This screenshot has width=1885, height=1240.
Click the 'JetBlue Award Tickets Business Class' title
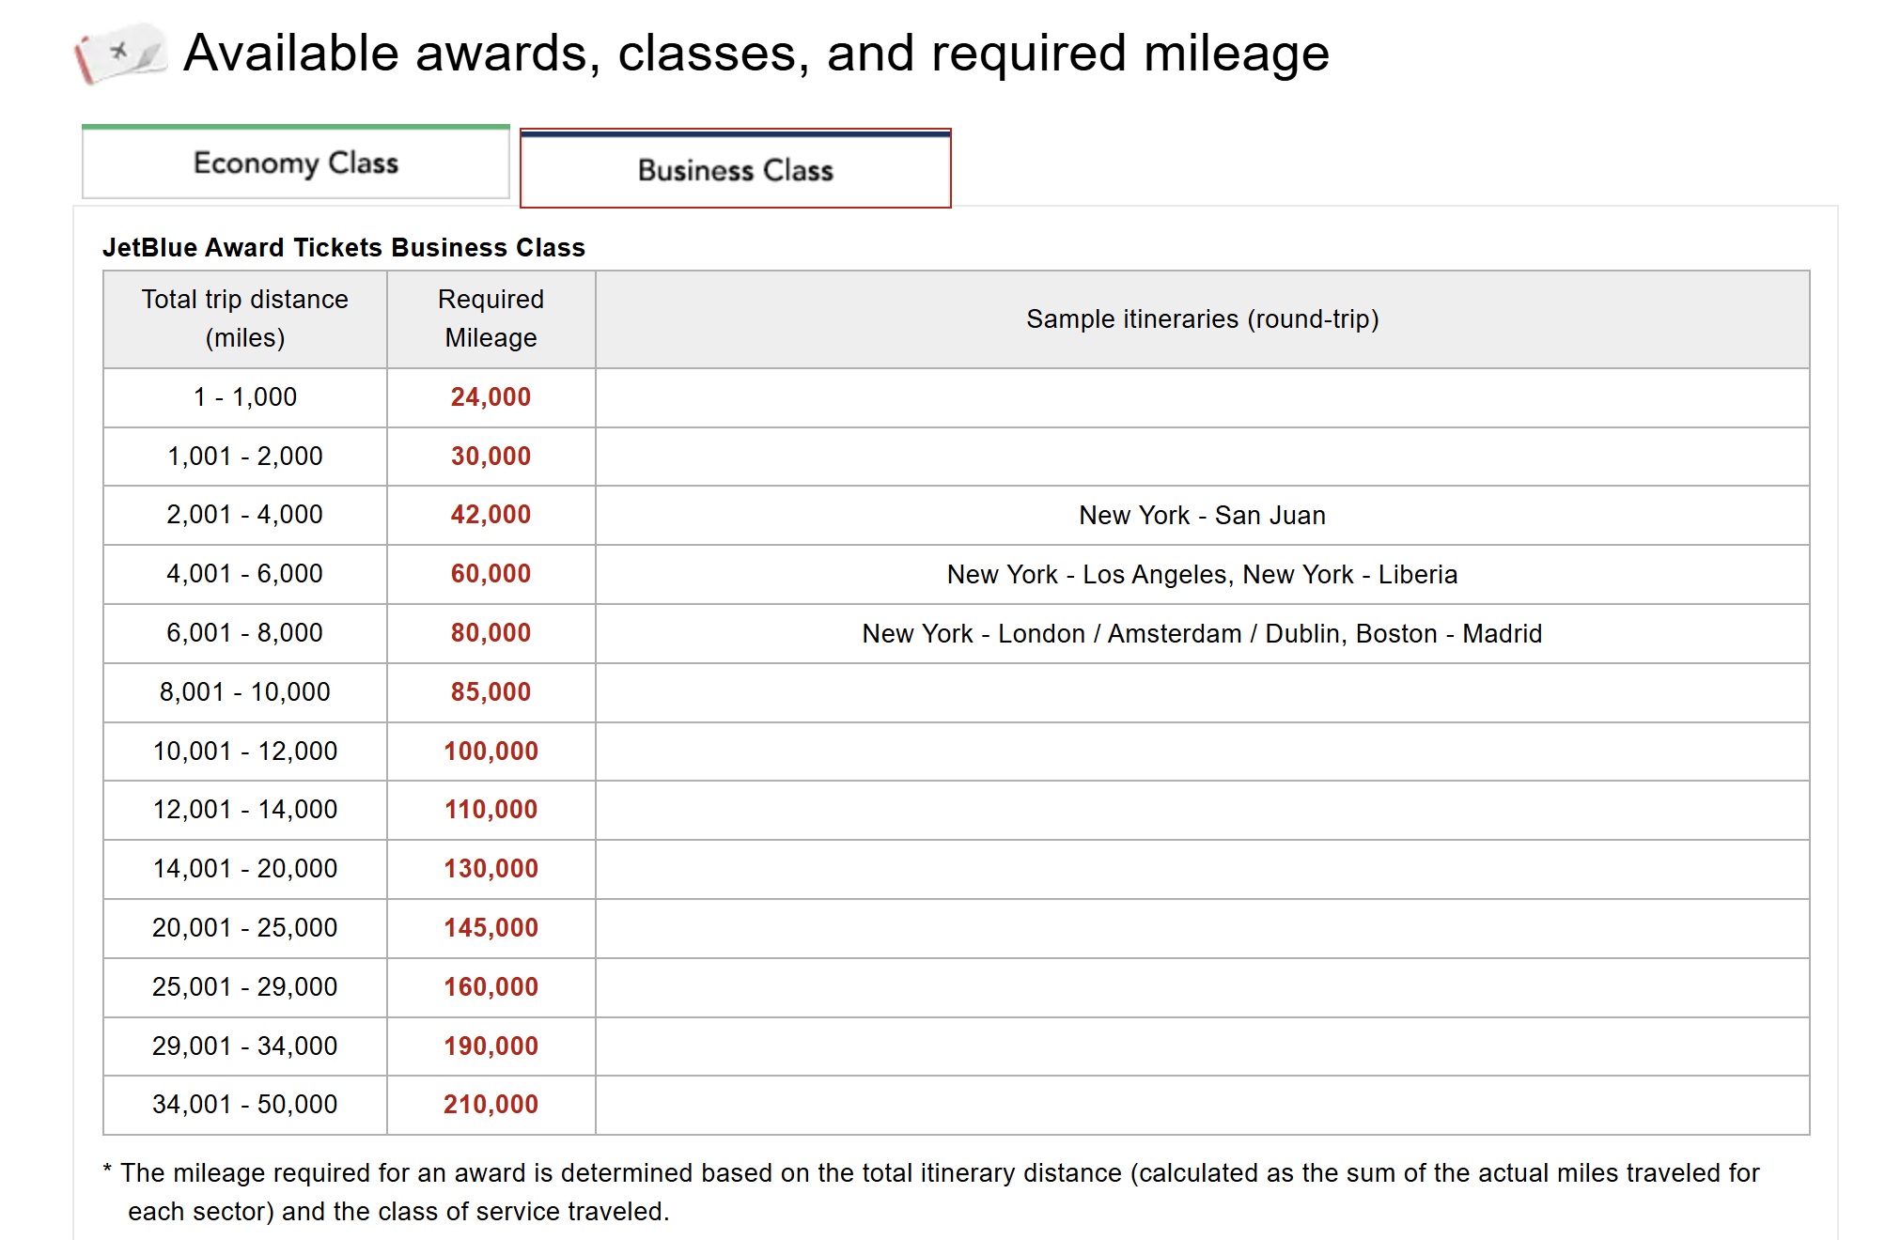coord(343,248)
